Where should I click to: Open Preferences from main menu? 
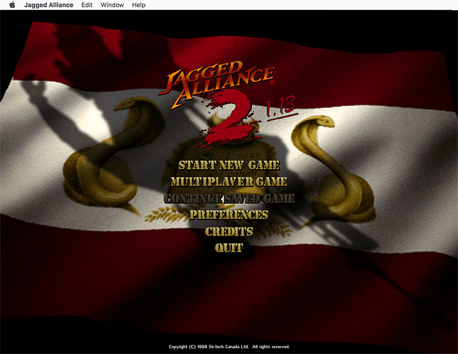click(229, 215)
